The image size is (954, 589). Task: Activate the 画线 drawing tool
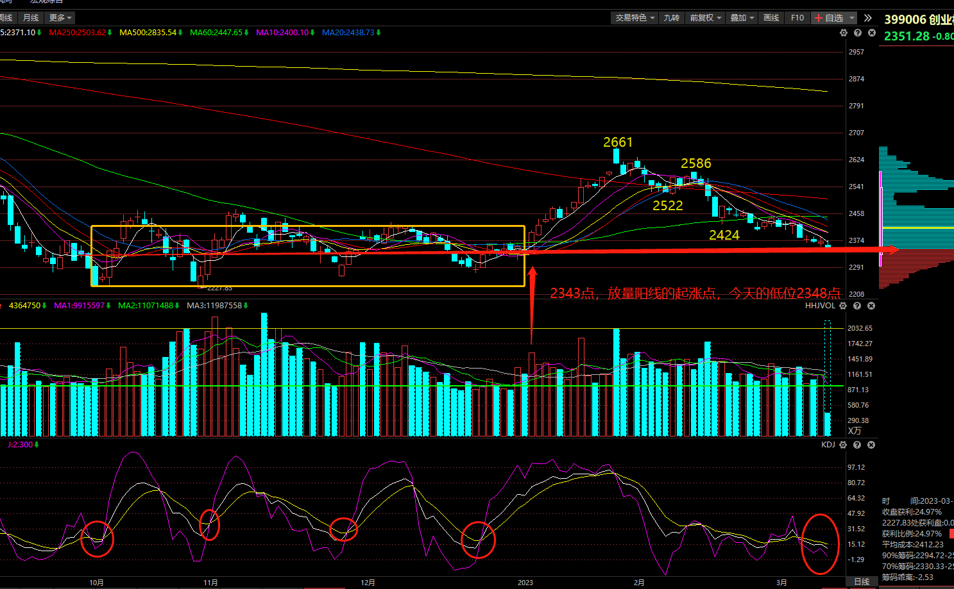coord(771,18)
